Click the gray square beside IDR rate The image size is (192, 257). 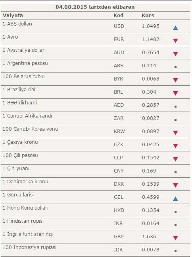(x=175, y=251)
